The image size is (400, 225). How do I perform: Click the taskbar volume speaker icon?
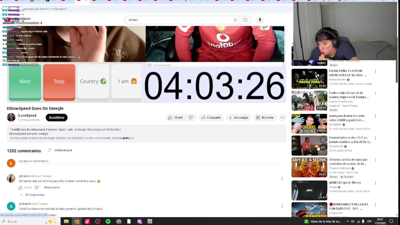click(x=353, y=222)
